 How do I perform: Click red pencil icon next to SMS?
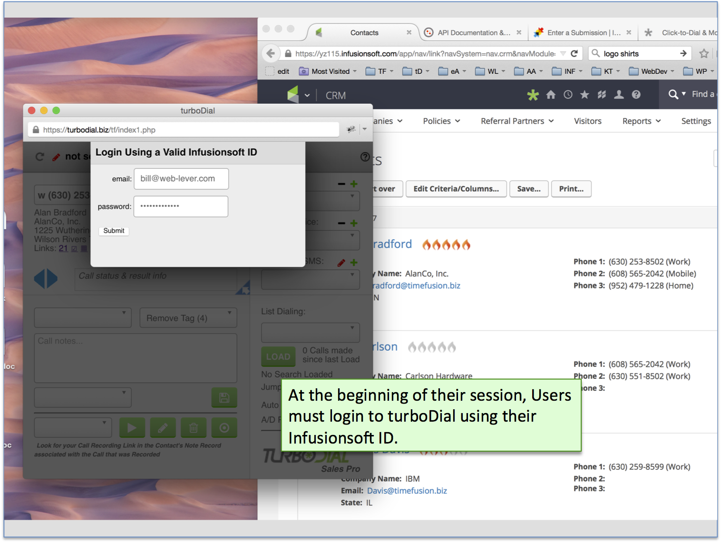[341, 262]
